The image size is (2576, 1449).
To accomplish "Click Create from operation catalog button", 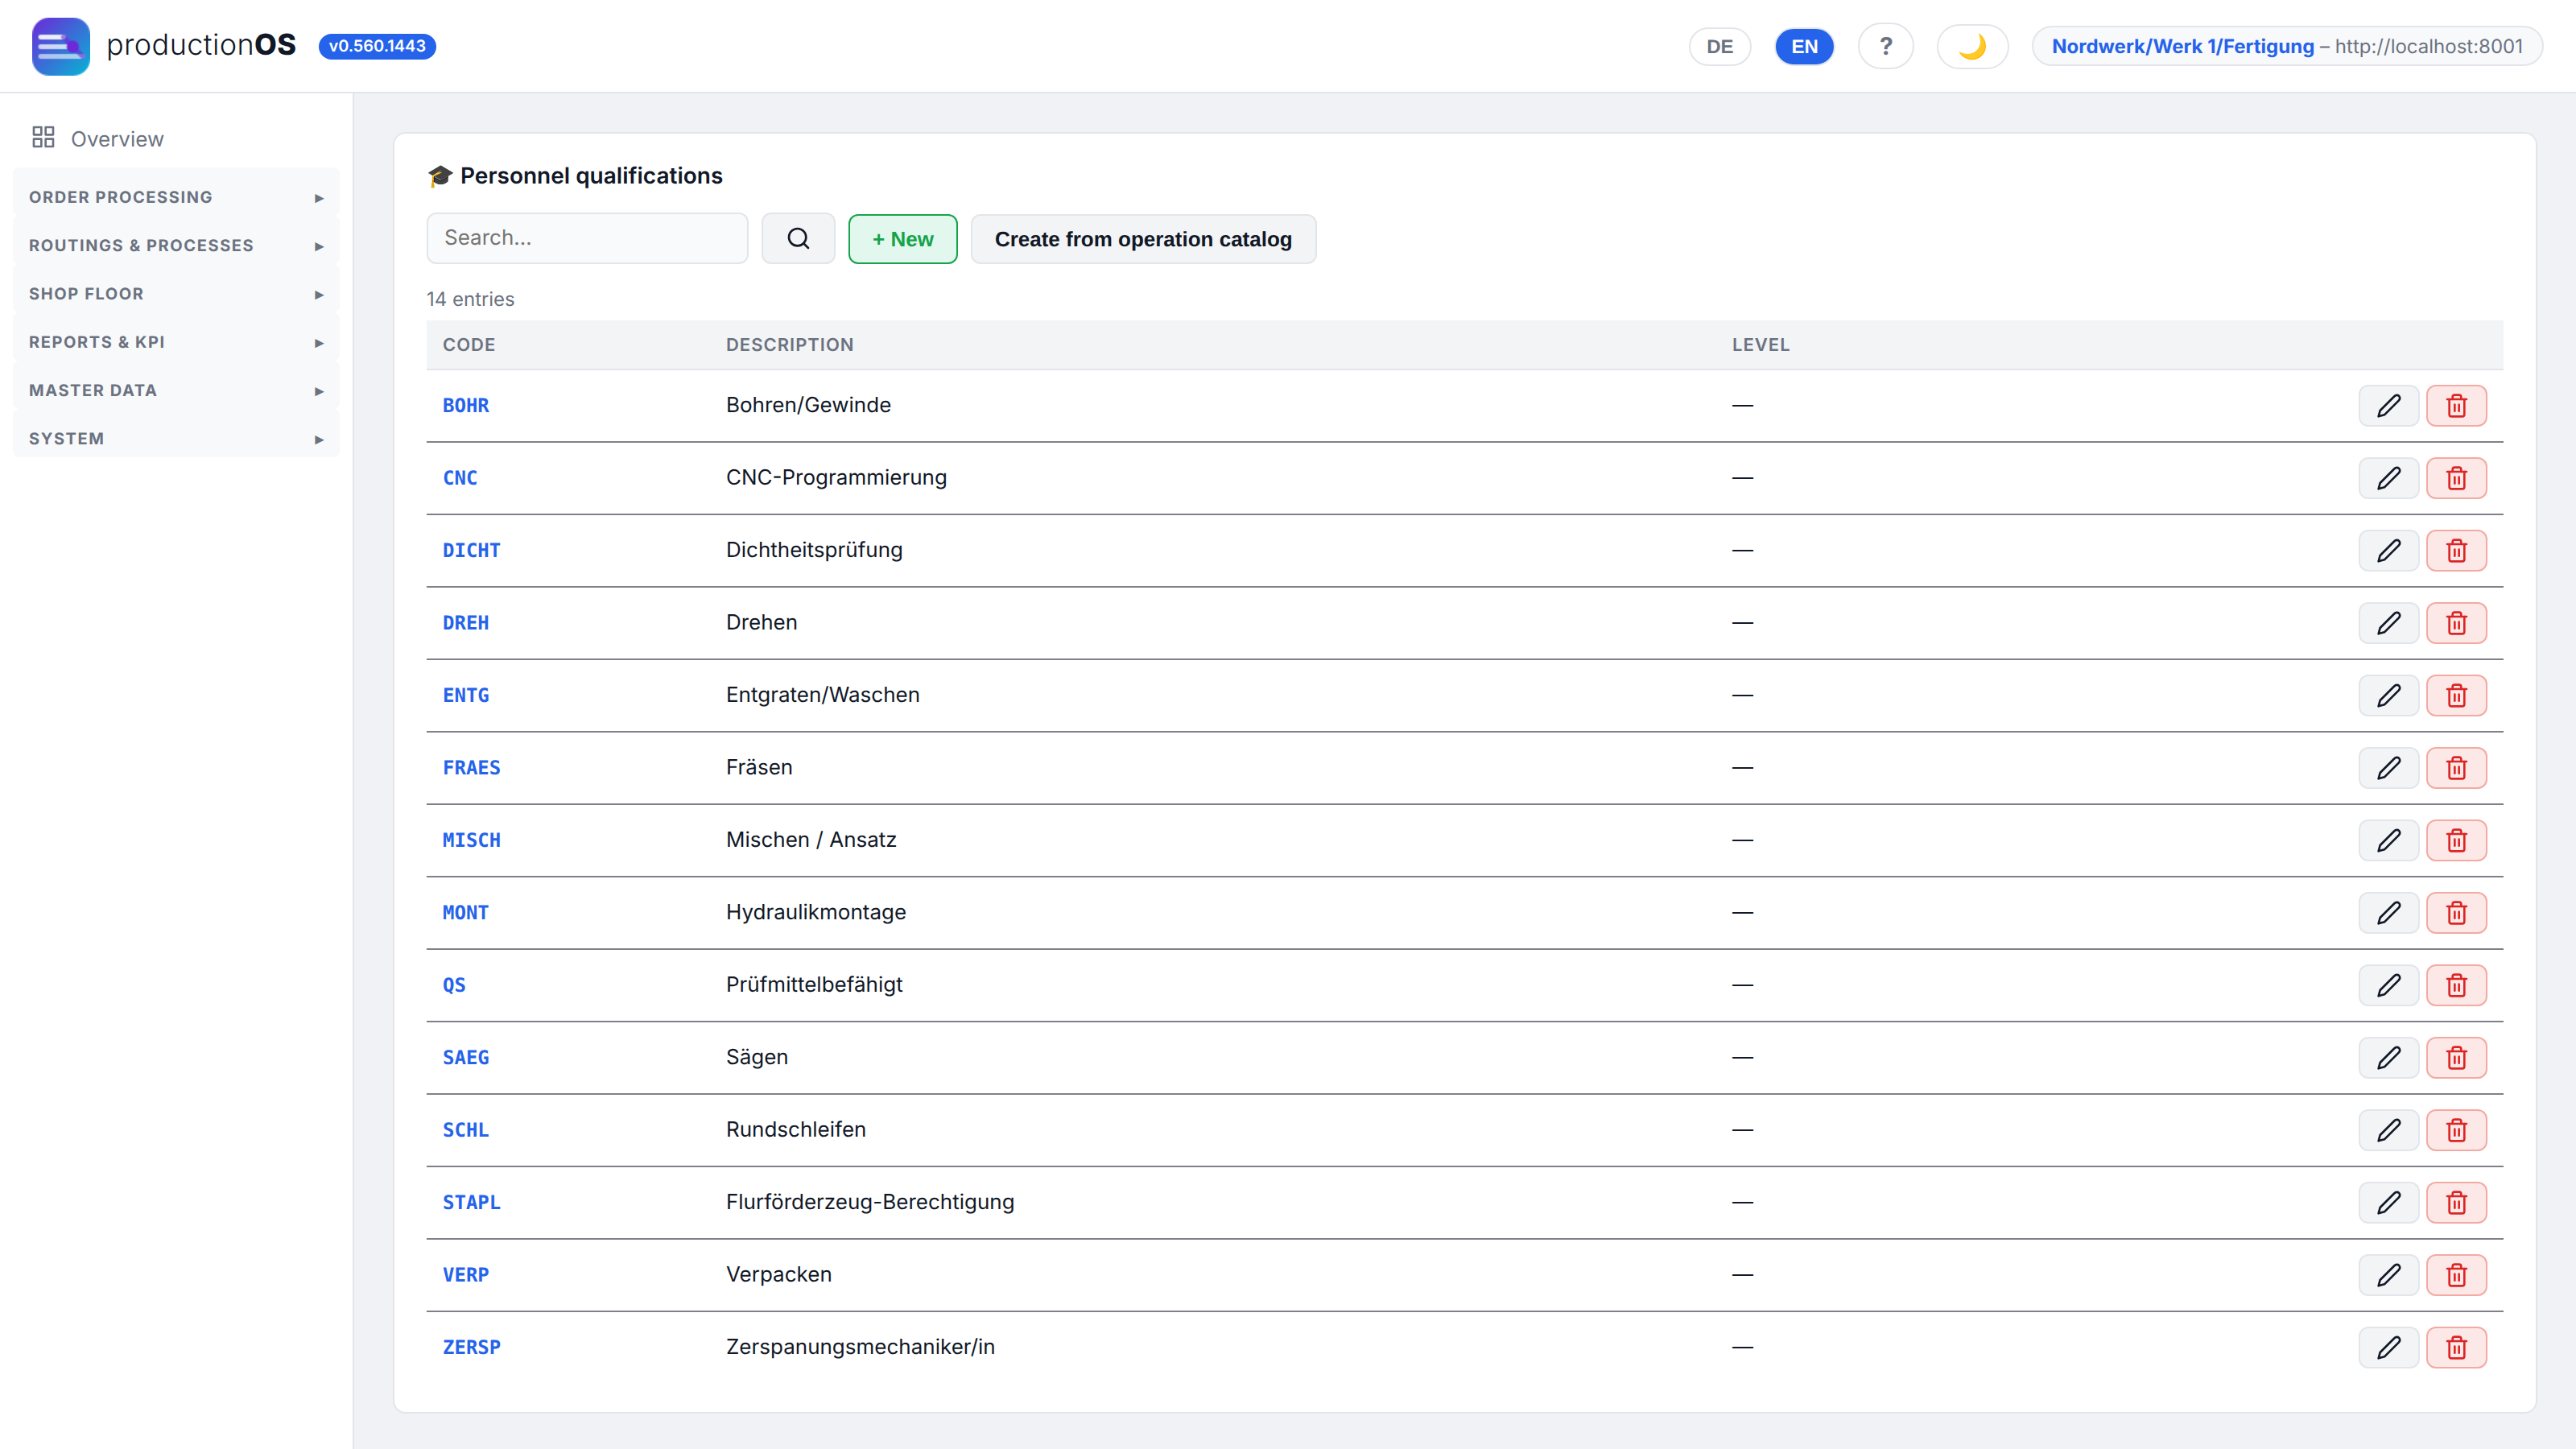I will [1143, 239].
